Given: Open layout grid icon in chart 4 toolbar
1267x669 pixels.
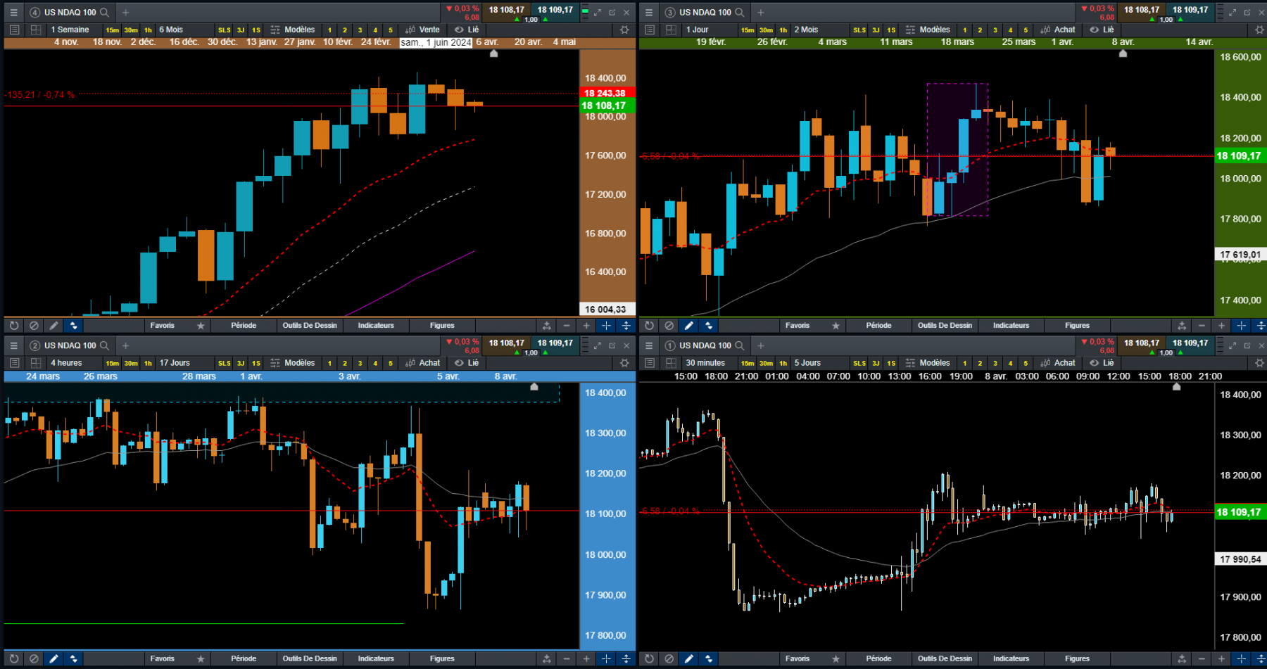Looking at the screenshot, I should (x=35, y=30).
